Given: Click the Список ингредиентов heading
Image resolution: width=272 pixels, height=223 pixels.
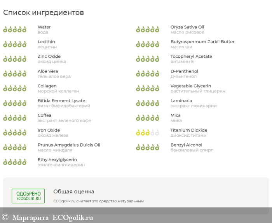Looking at the screenshot, I should (44, 12).
